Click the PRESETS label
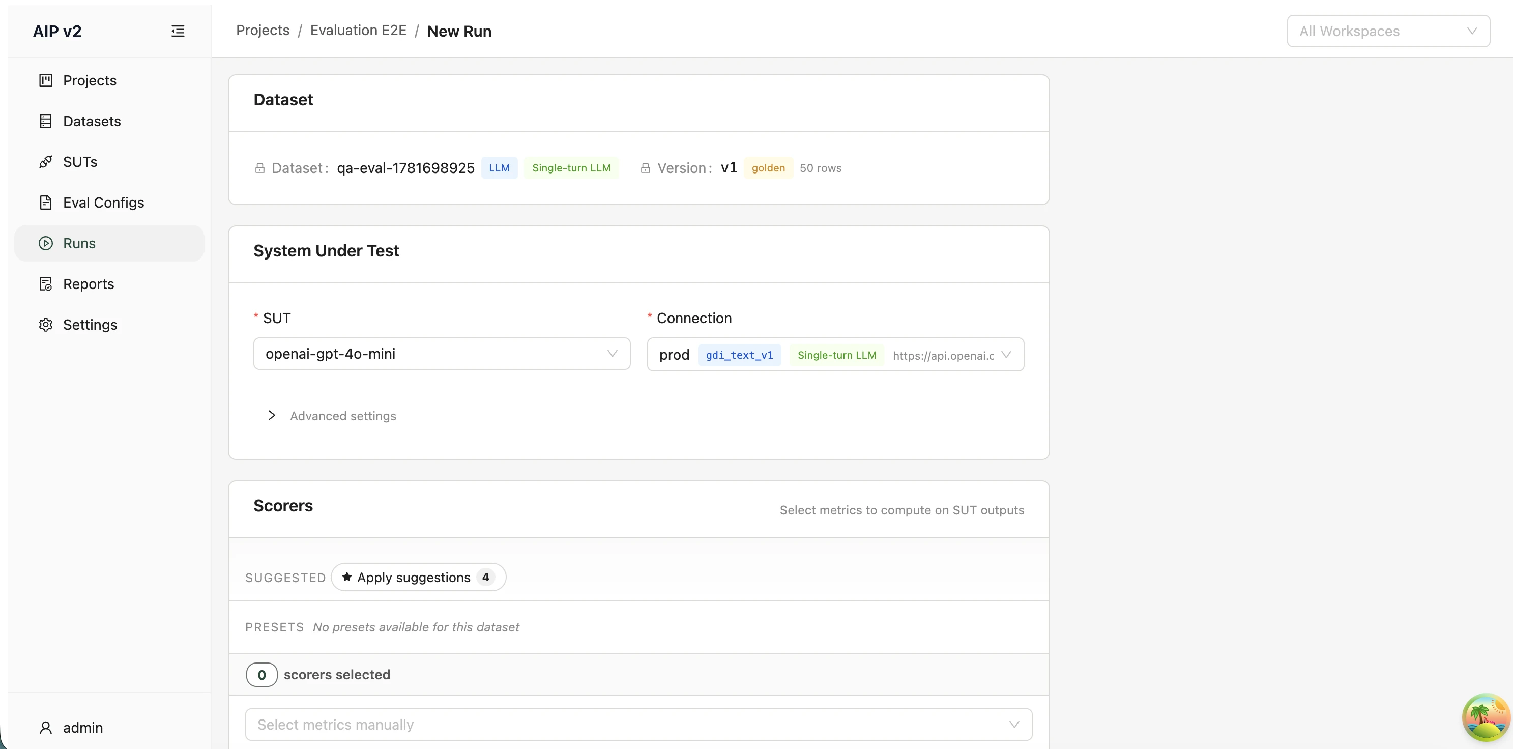1513x749 pixels. coord(274,627)
